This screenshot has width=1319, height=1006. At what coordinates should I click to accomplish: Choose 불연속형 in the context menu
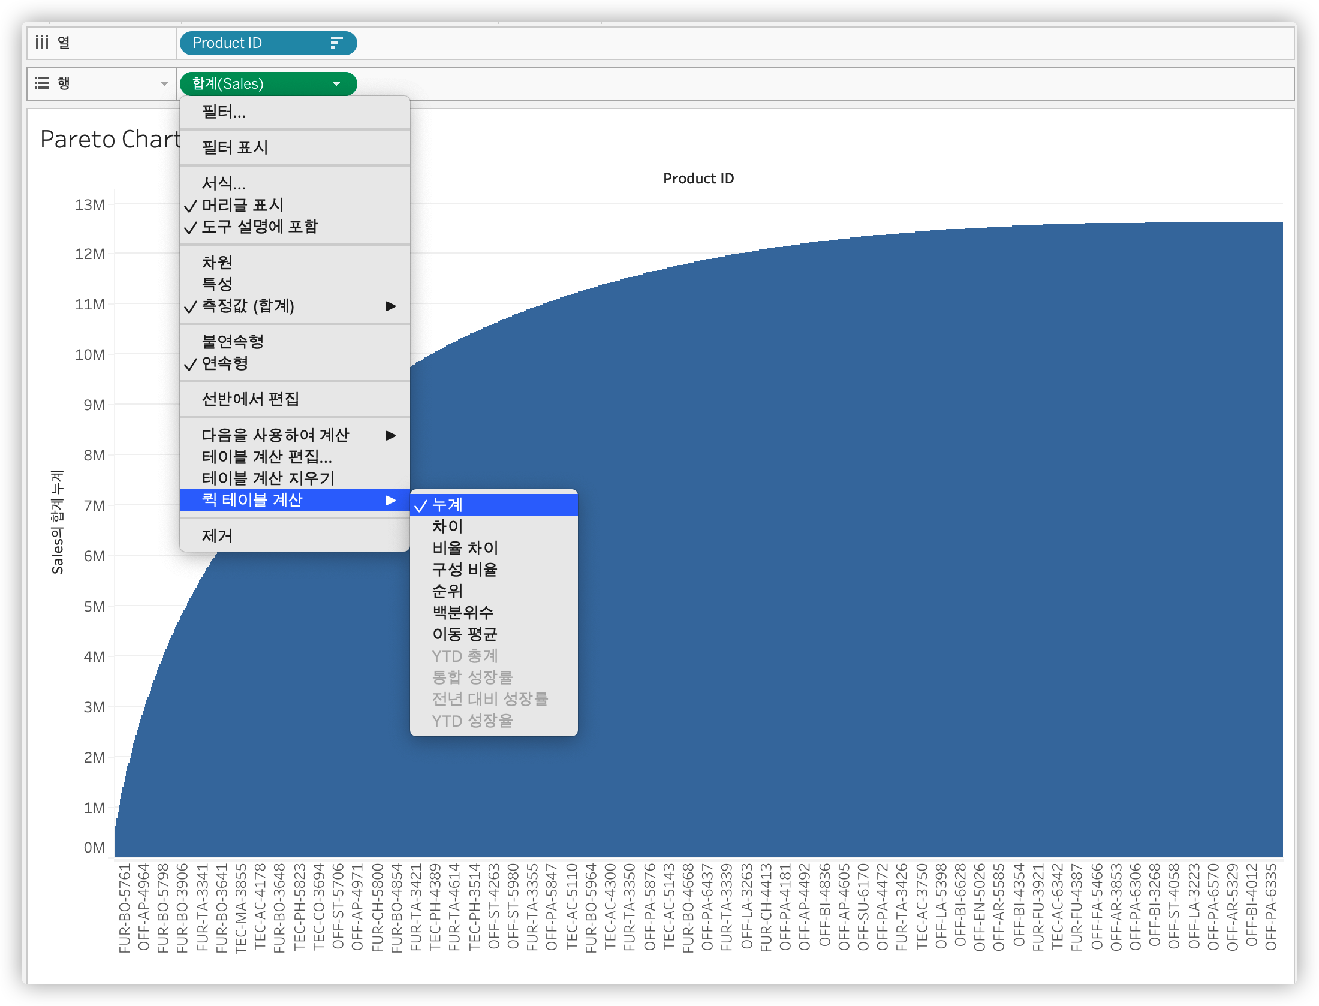point(233,342)
